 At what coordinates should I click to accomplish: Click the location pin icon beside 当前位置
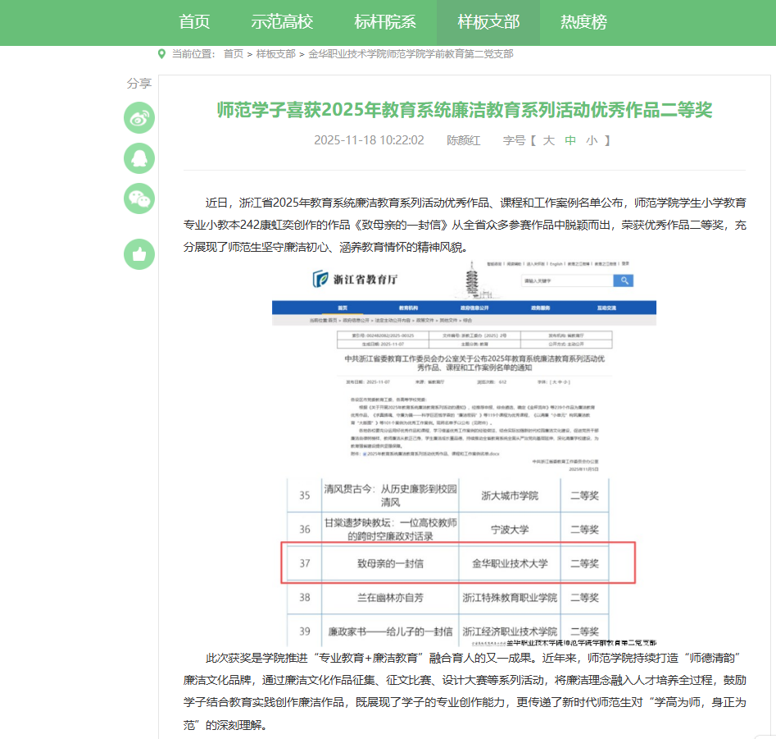(161, 53)
